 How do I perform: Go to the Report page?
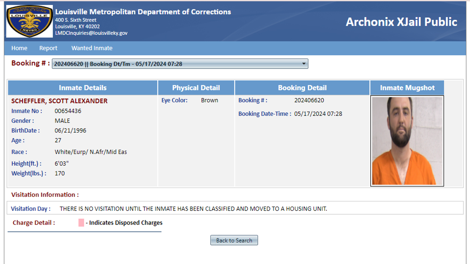[x=48, y=48]
